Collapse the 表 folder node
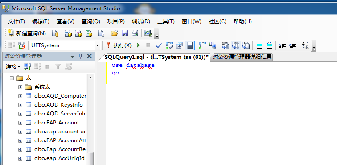The height and width of the screenshot is (165, 337). click(x=12, y=78)
